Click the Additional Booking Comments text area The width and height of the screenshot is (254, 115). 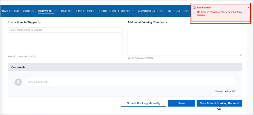point(185,42)
